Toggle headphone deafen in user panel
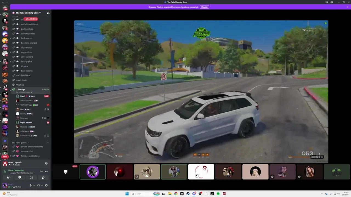Viewport: 351px width, 197px height. [38, 186]
